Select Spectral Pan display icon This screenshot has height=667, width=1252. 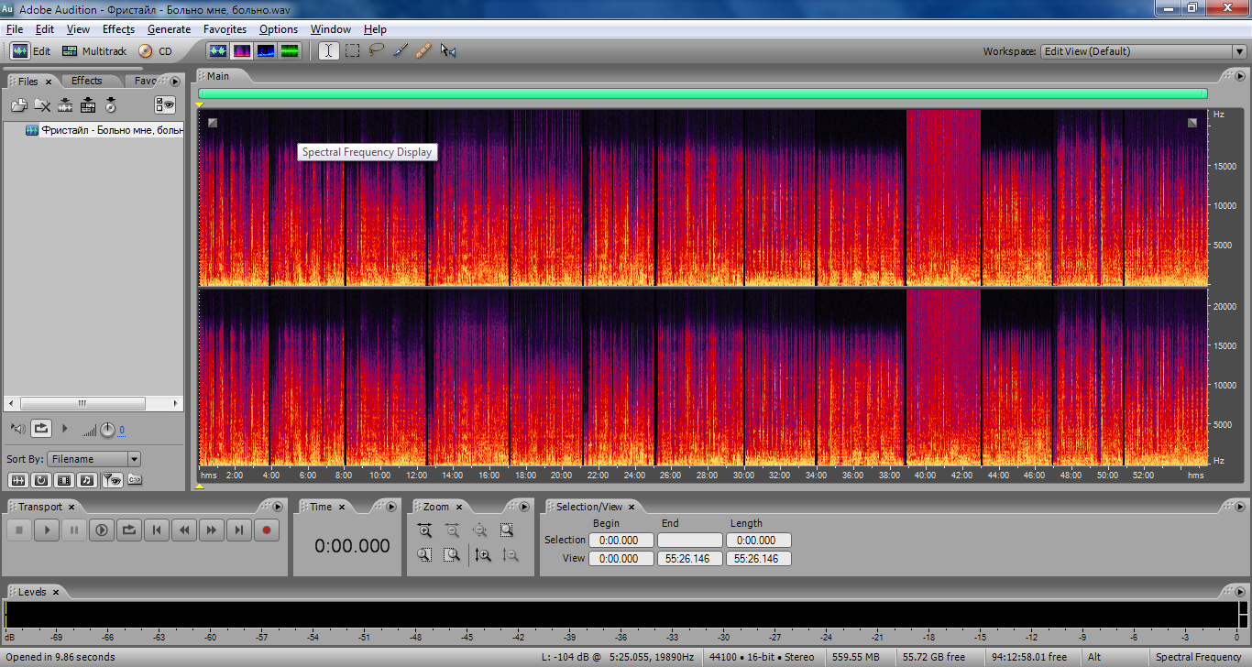pos(266,51)
